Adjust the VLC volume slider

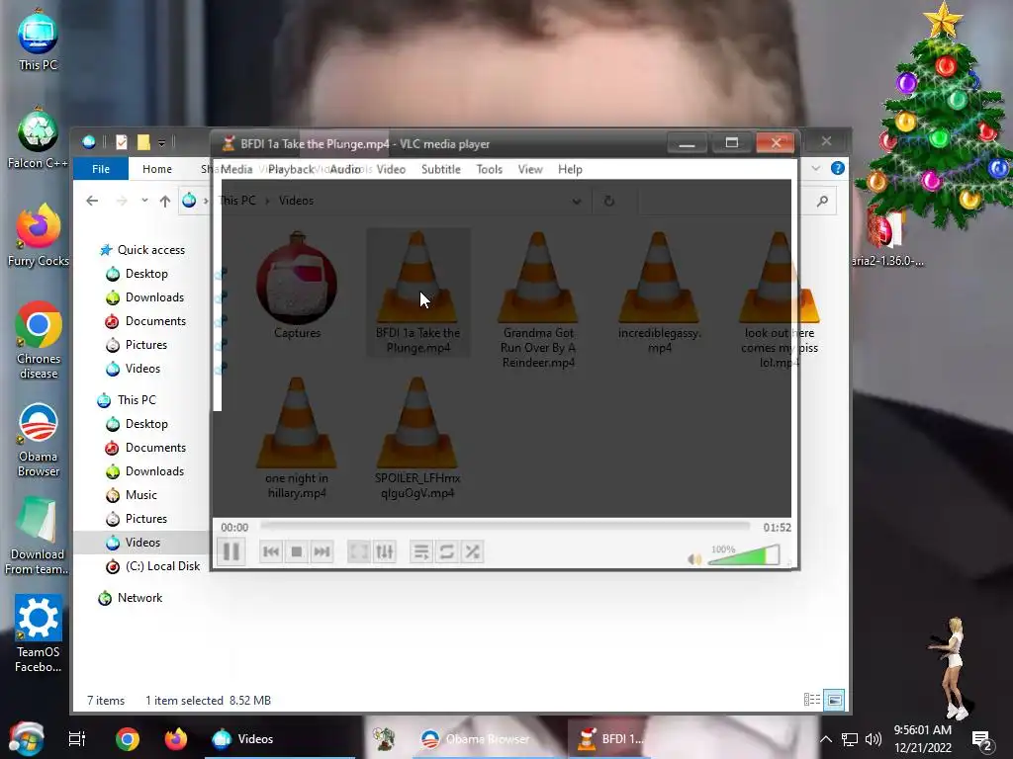744,555
